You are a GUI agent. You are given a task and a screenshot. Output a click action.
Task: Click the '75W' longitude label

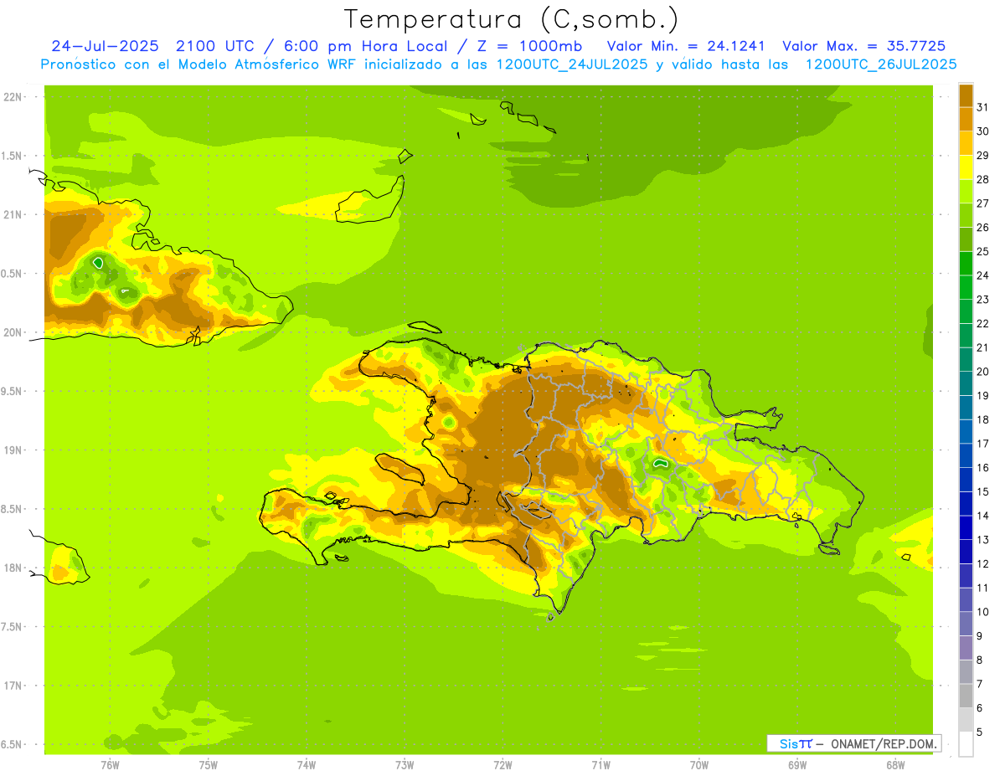[x=209, y=765]
